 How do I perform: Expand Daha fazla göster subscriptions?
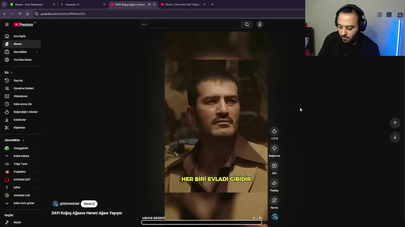click(x=22, y=203)
